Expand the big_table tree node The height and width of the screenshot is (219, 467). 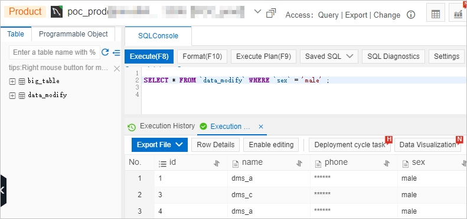pos(12,81)
